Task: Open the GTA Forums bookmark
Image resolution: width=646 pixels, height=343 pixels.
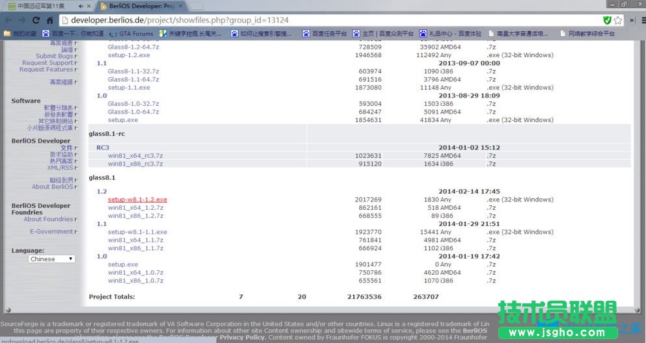Action: click(133, 33)
